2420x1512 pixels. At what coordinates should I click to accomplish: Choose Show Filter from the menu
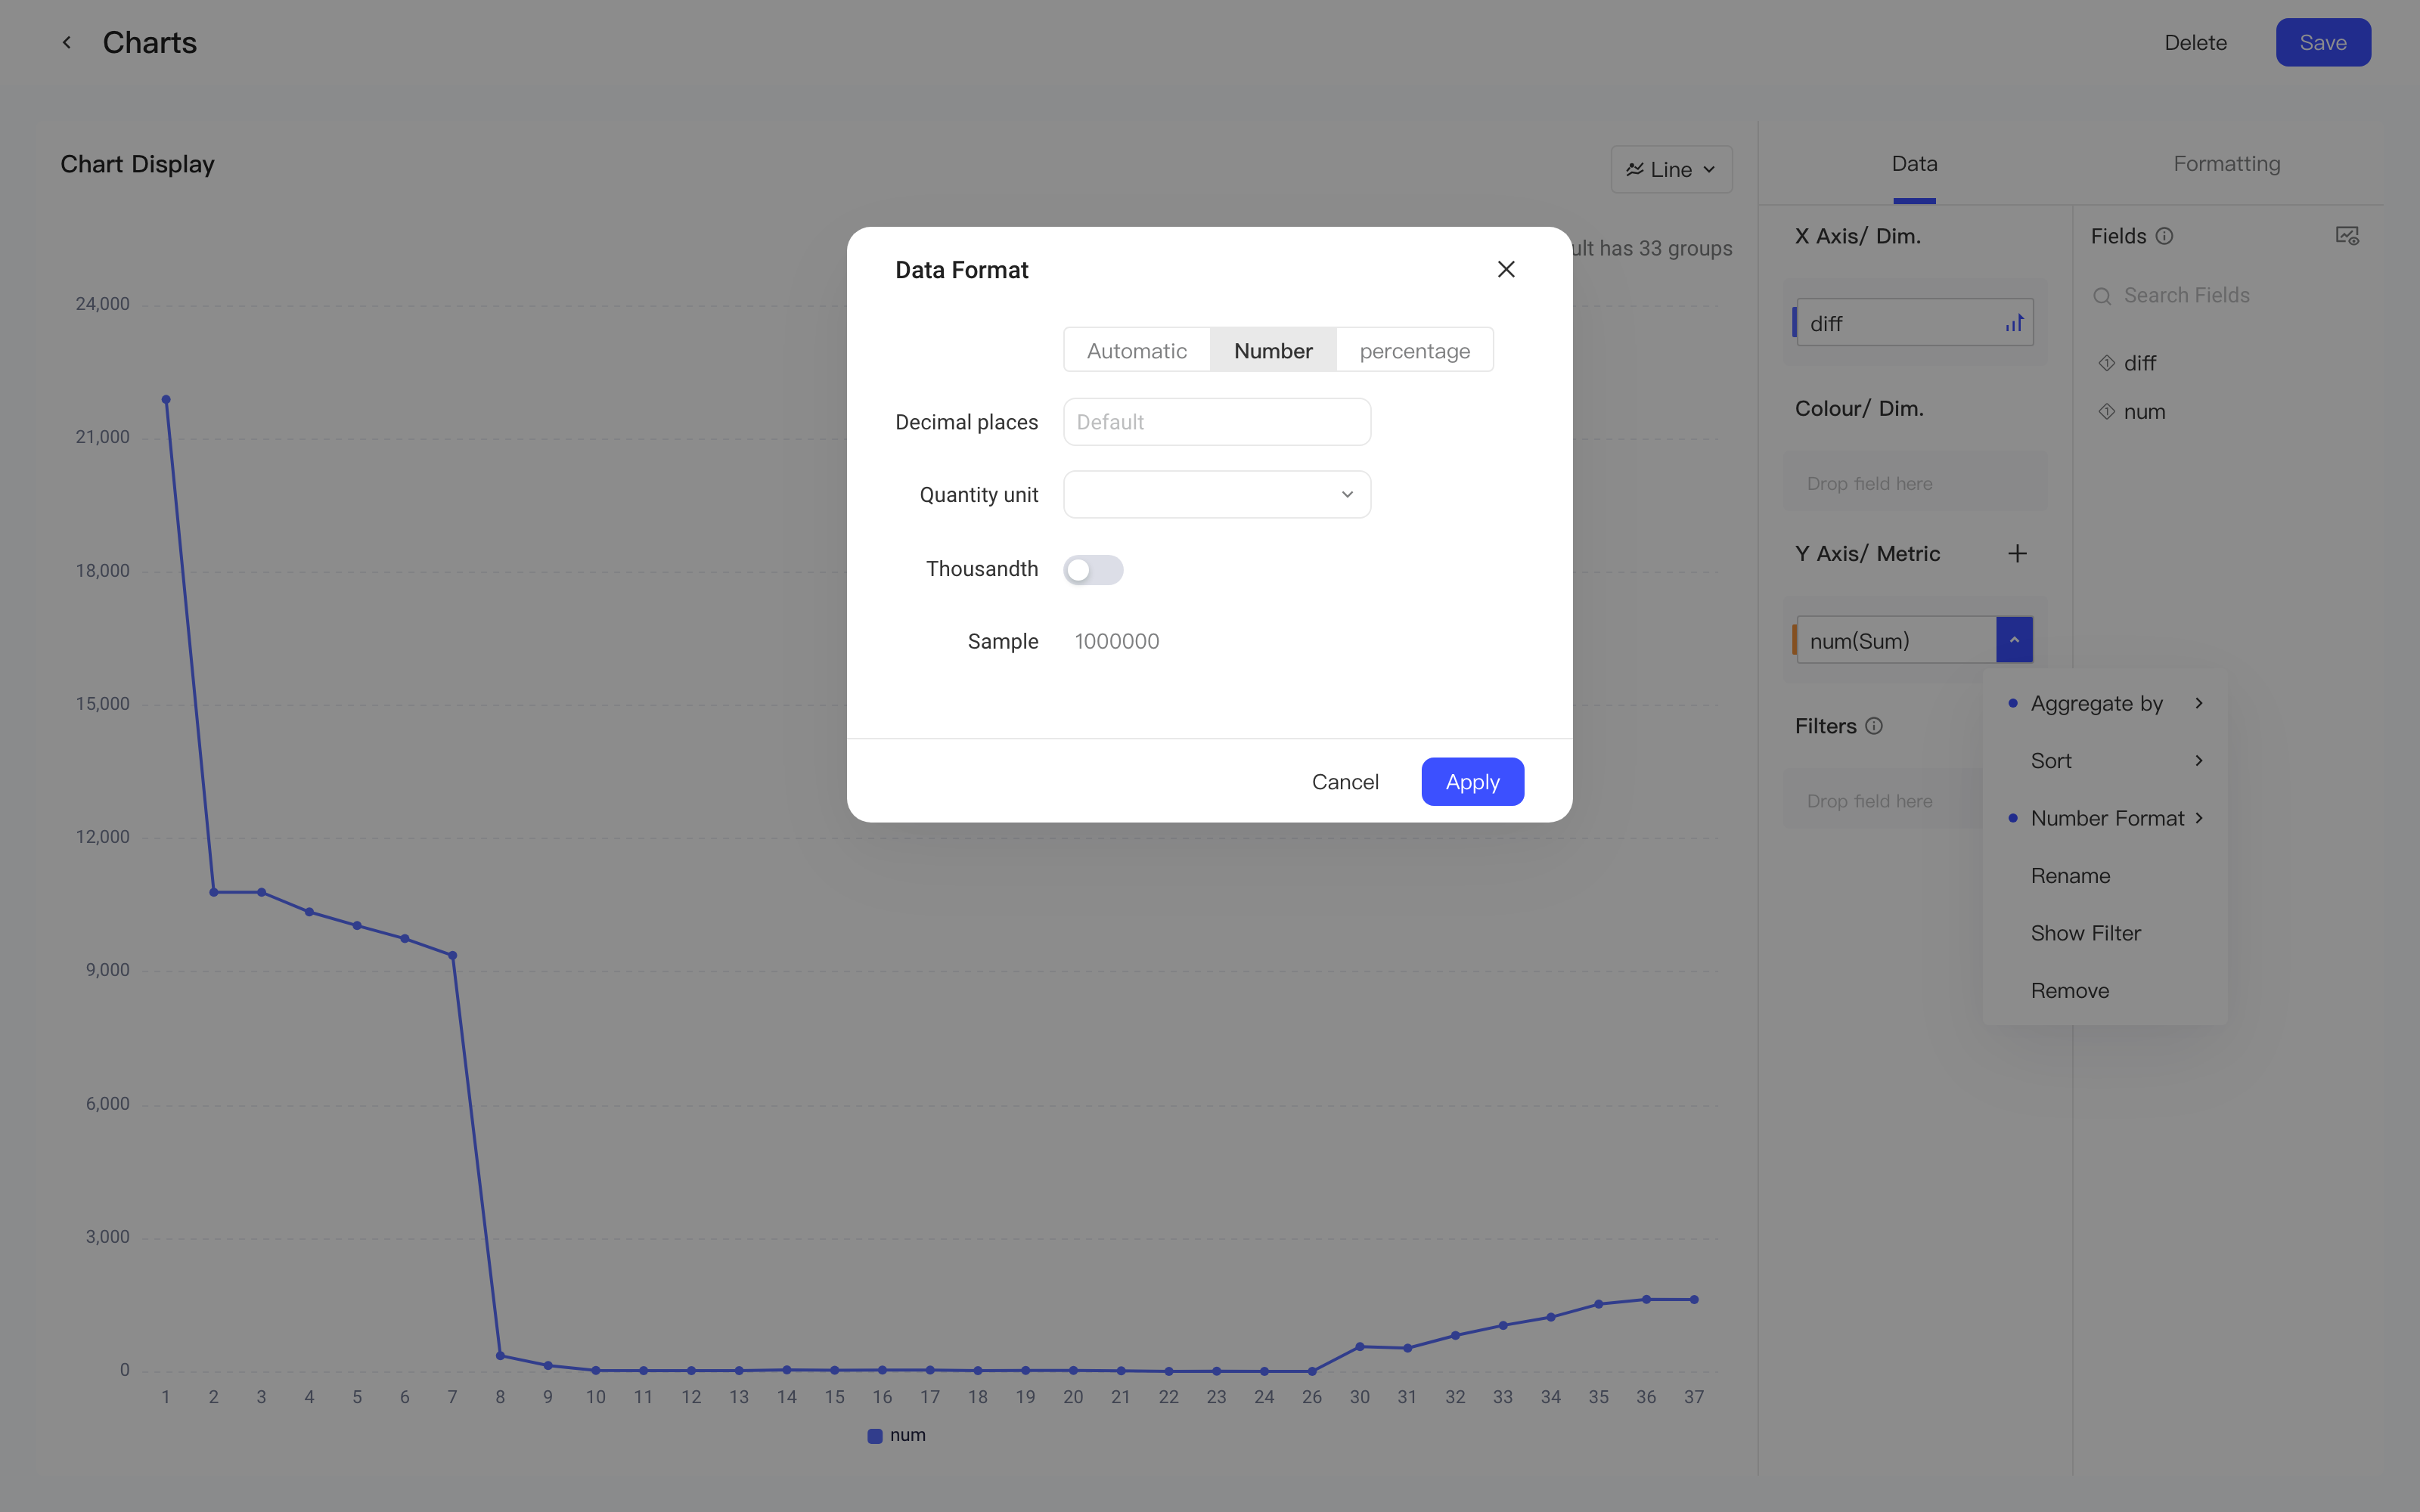coord(2105,933)
